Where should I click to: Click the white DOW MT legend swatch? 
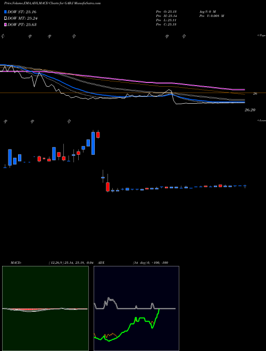click(x=5, y=19)
